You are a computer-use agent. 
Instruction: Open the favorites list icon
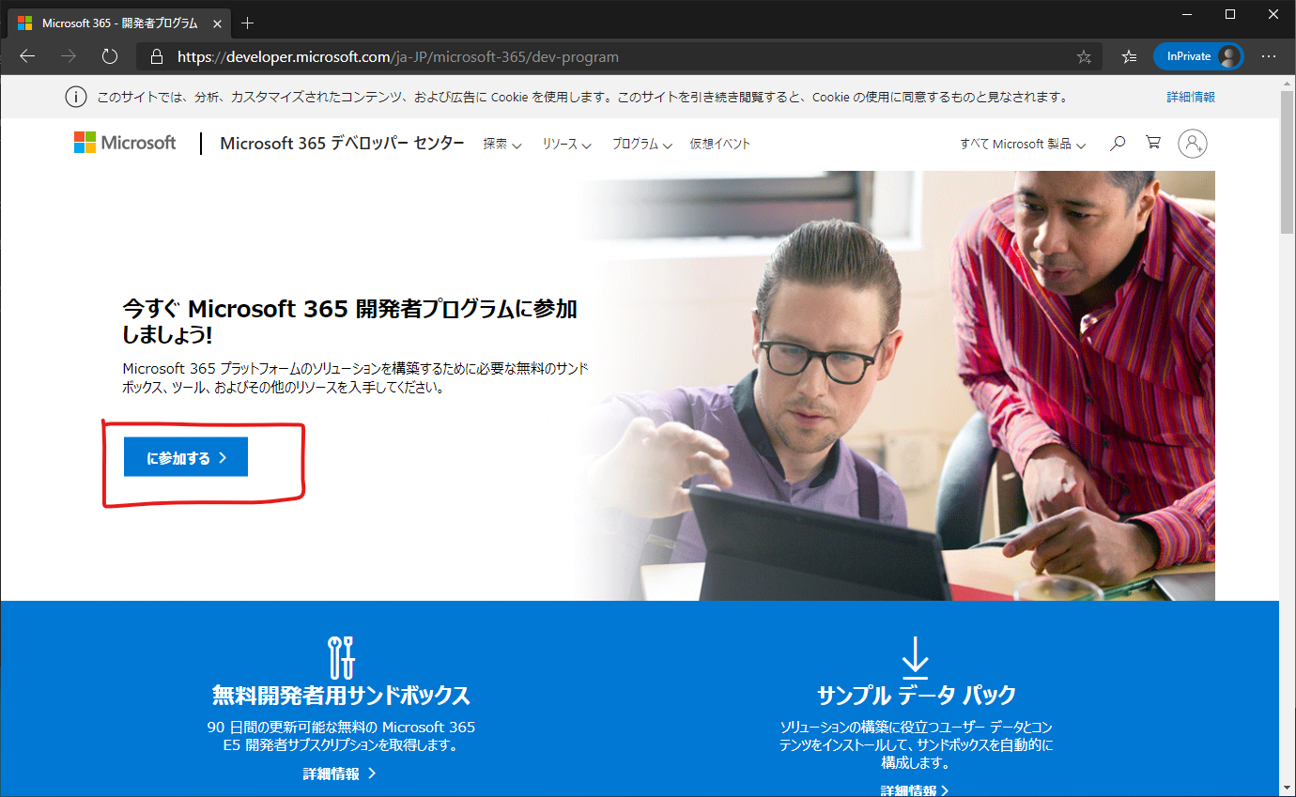1130,56
